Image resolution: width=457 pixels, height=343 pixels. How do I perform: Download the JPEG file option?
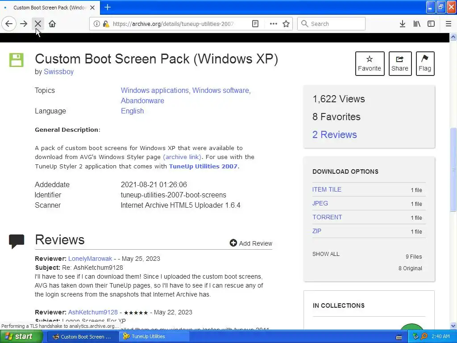[x=320, y=203]
